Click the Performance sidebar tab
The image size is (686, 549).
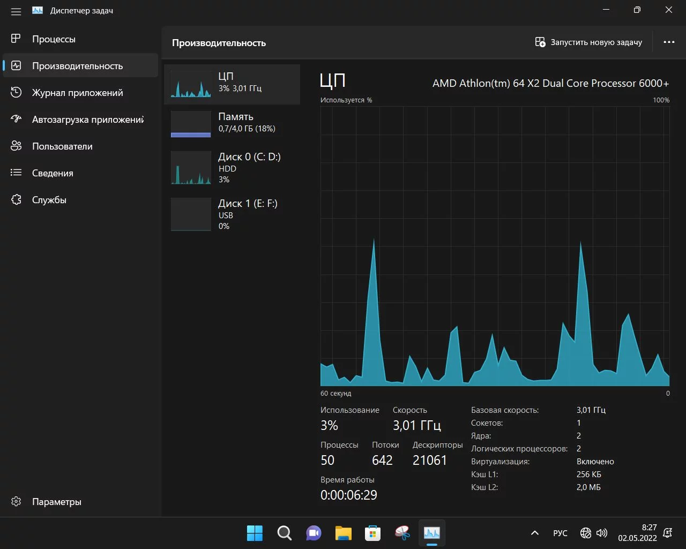pos(78,65)
